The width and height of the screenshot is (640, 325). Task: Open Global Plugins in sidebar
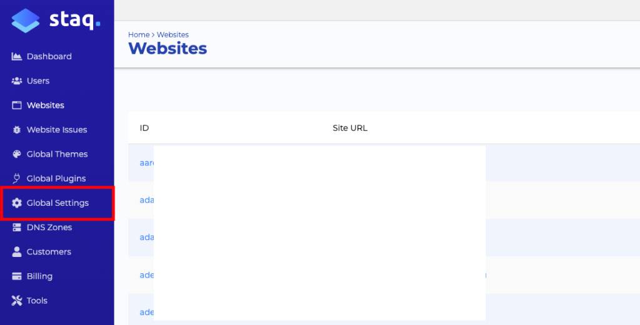point(56,178)
